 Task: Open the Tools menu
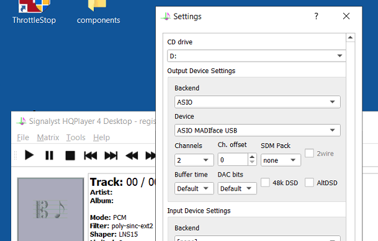[x=76, y=138]
